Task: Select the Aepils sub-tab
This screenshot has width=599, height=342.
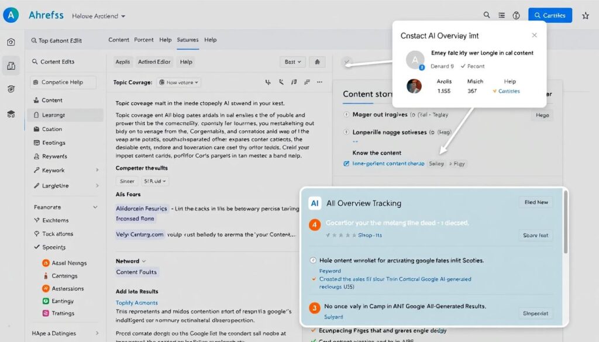Action: [x=123, y=62]
